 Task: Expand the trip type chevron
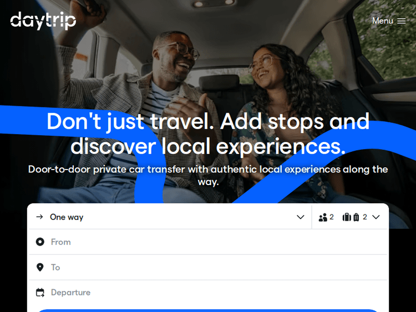[x=300, y=217]
